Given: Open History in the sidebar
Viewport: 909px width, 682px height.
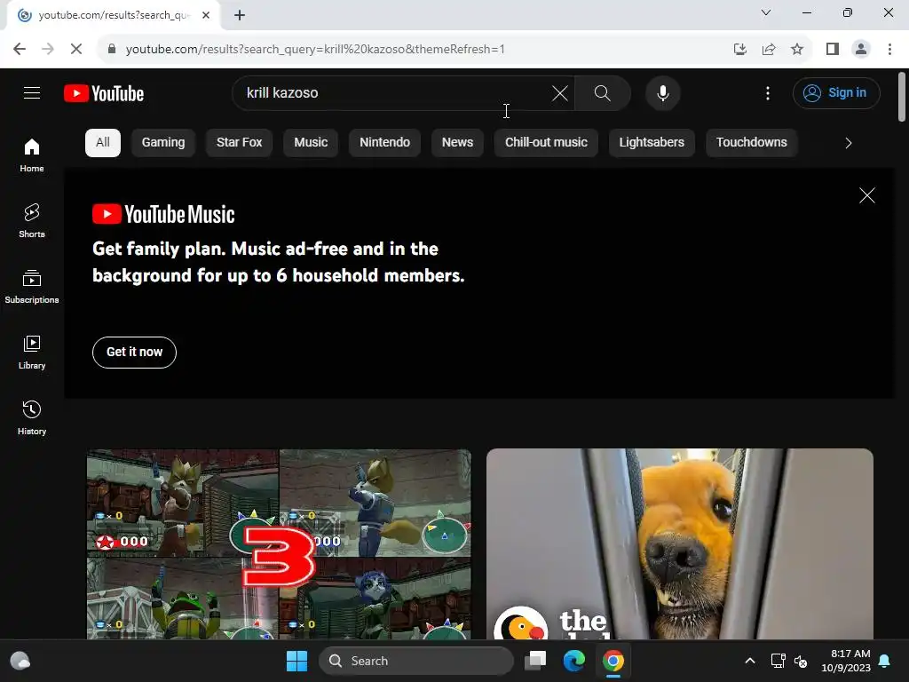Looking at the screenshot, I should [x=32, y=417].
